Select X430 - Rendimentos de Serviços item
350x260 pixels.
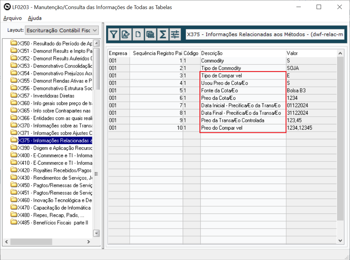tap(55, 178)
